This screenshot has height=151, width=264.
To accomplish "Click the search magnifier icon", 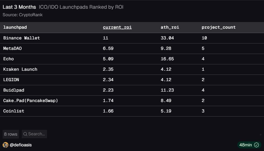I will click(25, 134).
